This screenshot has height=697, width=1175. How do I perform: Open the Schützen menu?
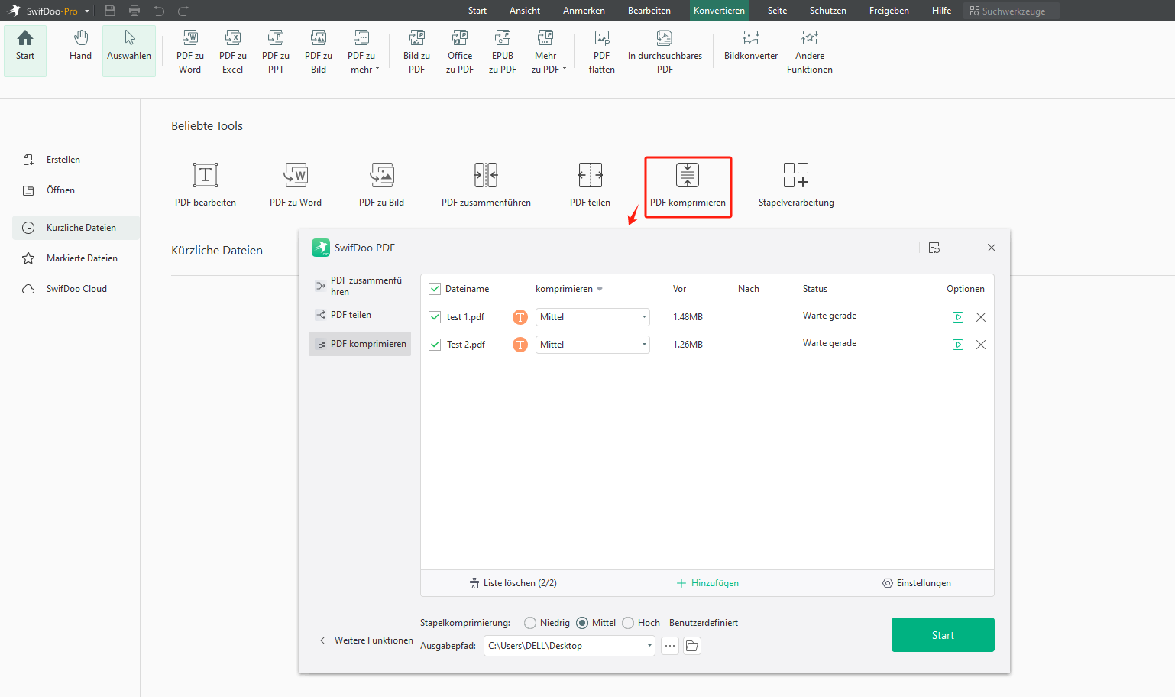pos(828,11)
